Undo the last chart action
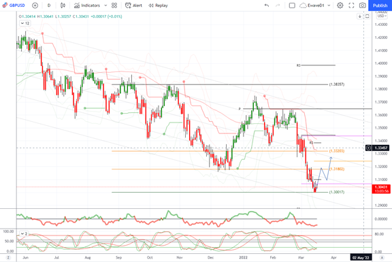The width and height of the screenshot is (392, 262). 267,5
